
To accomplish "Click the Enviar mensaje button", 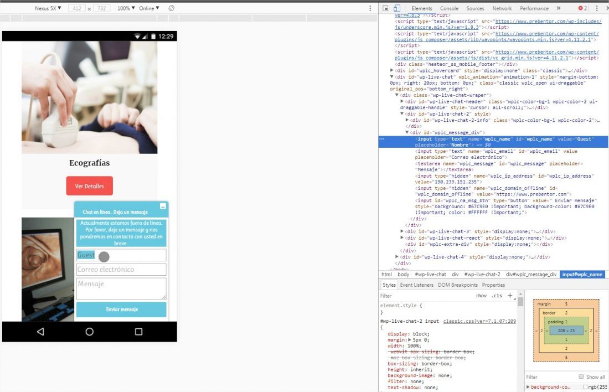I will 121,310.
